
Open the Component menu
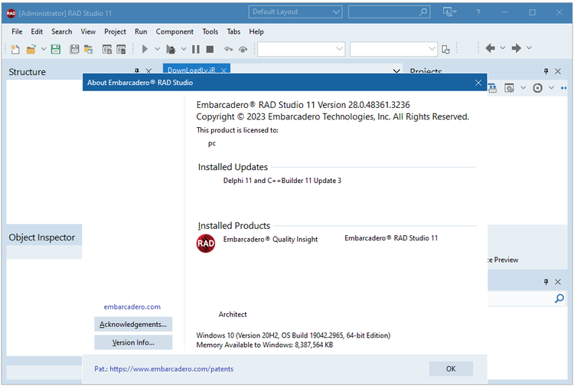pos(174,31)
